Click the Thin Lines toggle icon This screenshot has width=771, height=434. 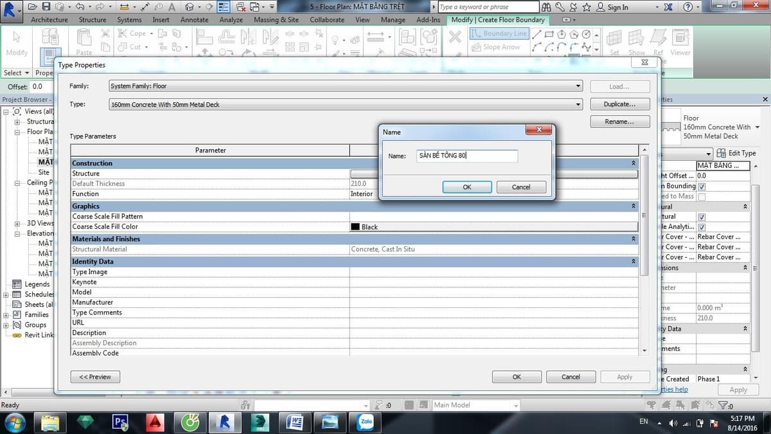(224, 7)
